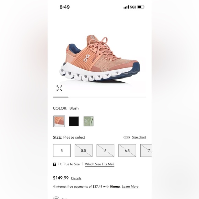This screenshot has height=199, width=199.
Task: Choose the Blush color swatch
Action: click(59, 121)
